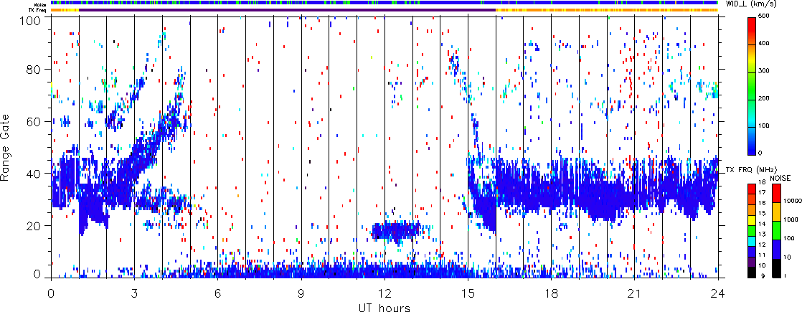Click the isolated scatter cluster near 12 UT, gate 18
The height and width of the screenshot is (312, 802).
point(395,230)
